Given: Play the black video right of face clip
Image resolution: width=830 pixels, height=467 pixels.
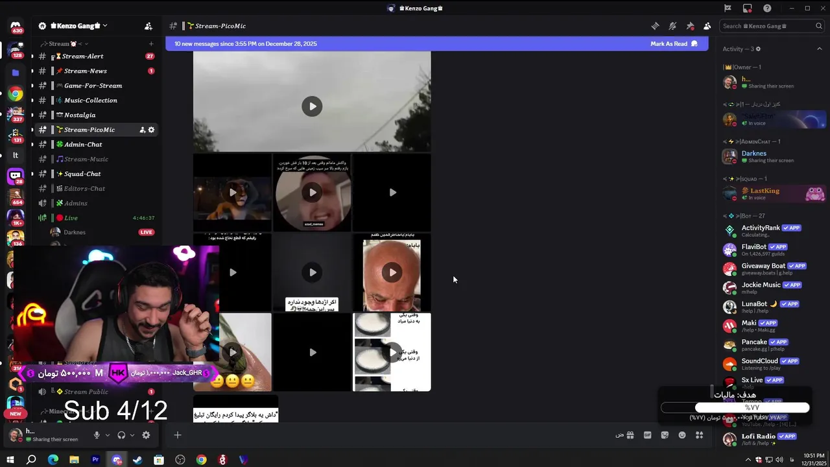Looking at the screenshot, I should (392, 193).
